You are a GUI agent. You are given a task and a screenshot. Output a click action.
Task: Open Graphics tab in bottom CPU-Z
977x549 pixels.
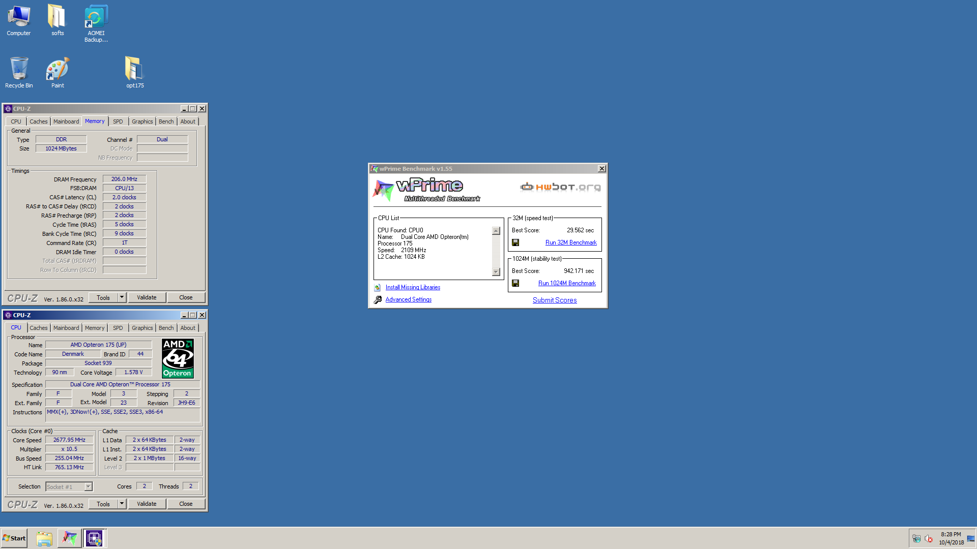[x=142, y=328]
